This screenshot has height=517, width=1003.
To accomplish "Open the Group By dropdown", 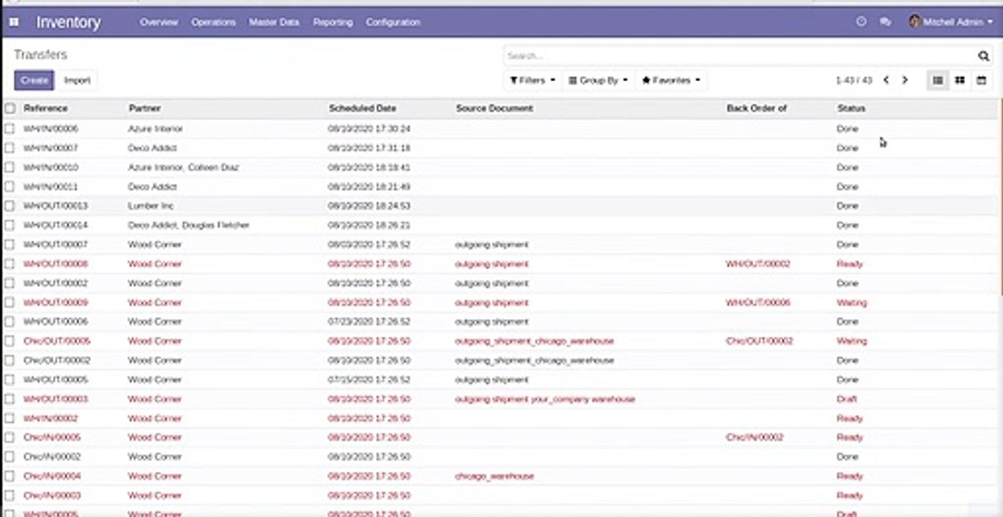I will pyautogui.click(x=598, y=80).
